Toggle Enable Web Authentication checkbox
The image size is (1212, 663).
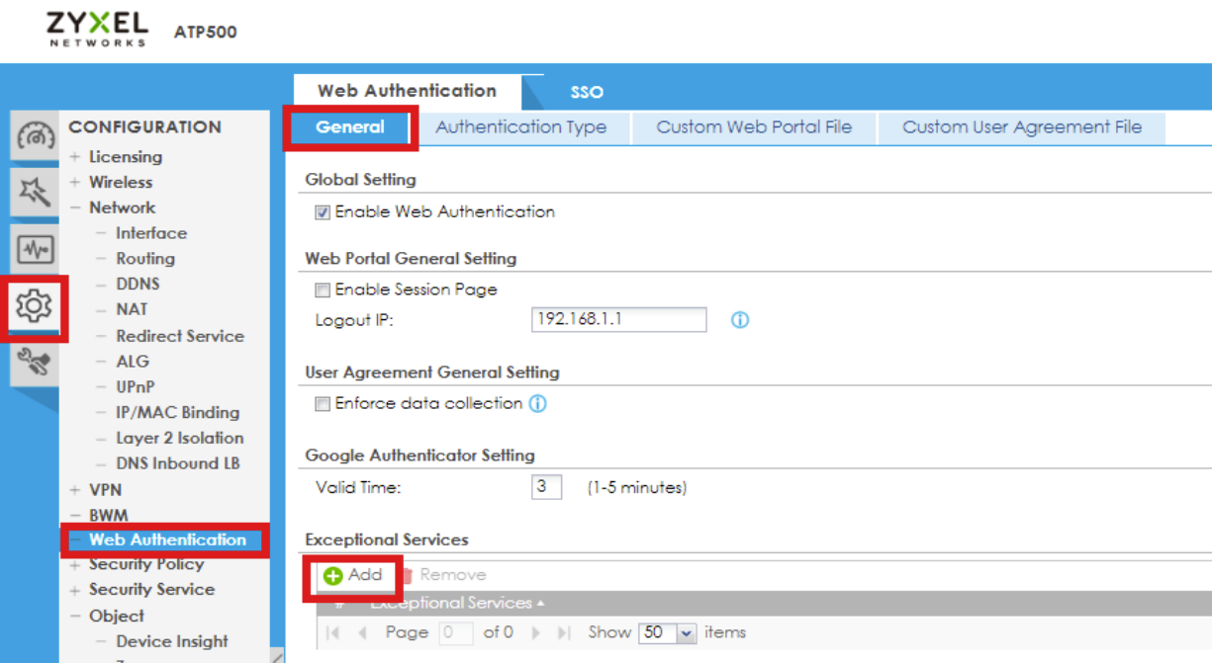click(x=322, y=212)
